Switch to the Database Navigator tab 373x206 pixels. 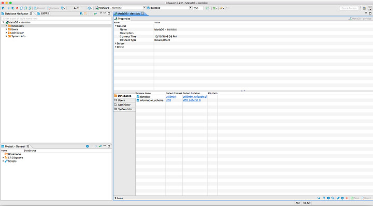[x=17, y=13]
